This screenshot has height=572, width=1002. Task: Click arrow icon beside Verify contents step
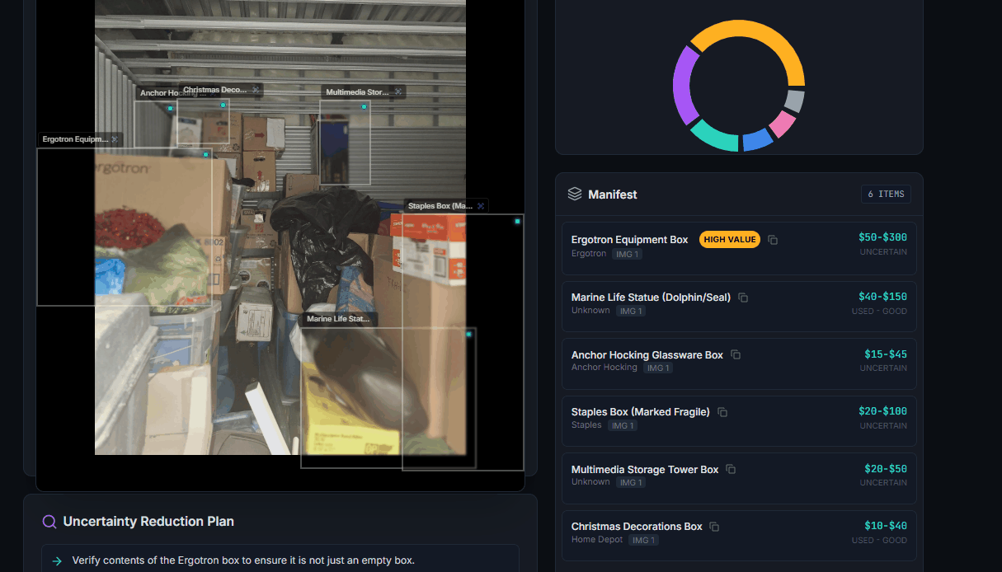click(x=57, y=561)
